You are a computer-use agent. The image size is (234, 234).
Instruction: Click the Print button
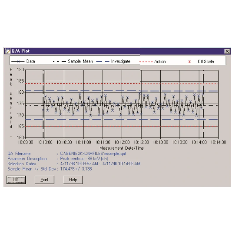44,180
